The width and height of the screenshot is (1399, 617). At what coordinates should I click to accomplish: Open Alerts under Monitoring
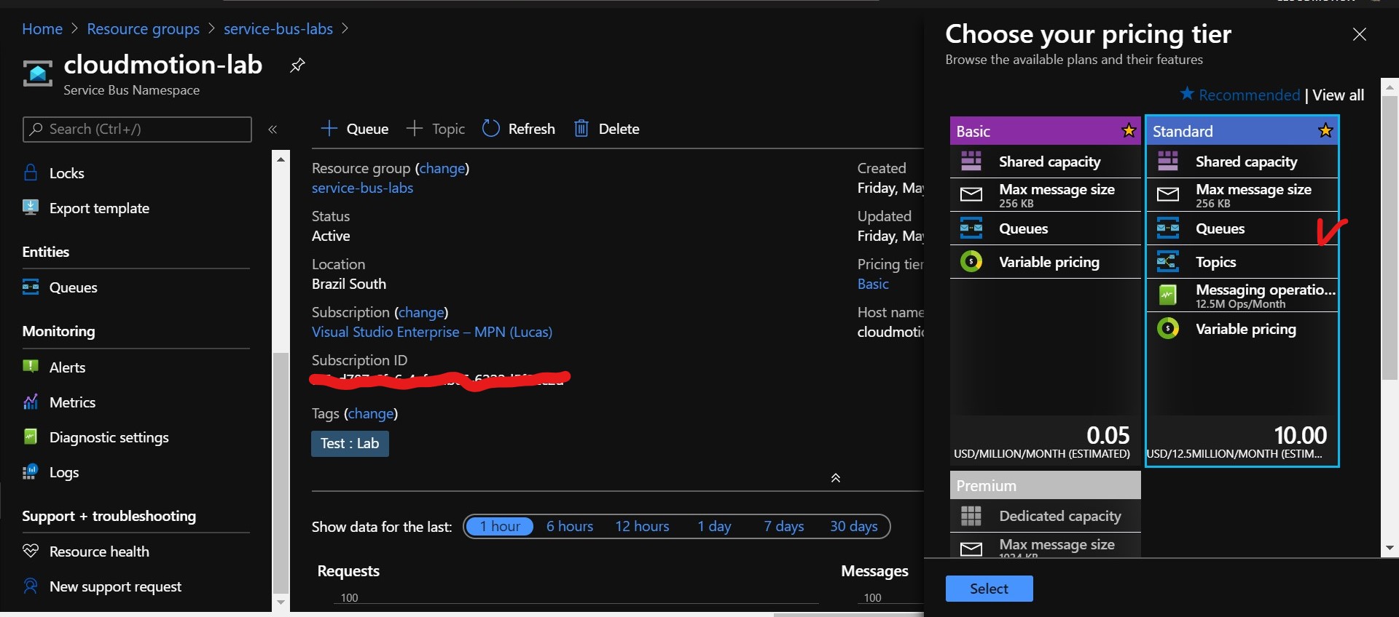pyautogui.click(x=67, y=367)
